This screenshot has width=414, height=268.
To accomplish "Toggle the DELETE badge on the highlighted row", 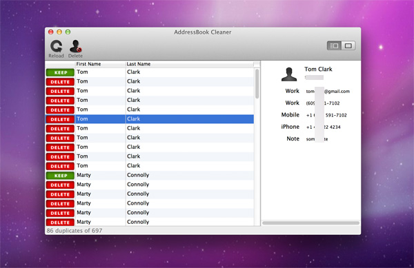I will pos(60,119).
